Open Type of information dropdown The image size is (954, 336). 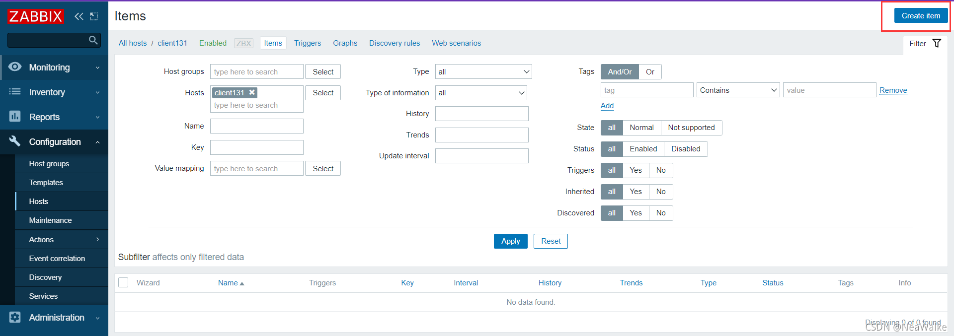[x=481, y=93]
